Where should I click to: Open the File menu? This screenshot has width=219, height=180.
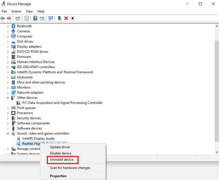pyautogui.click(x=4, y=11)
